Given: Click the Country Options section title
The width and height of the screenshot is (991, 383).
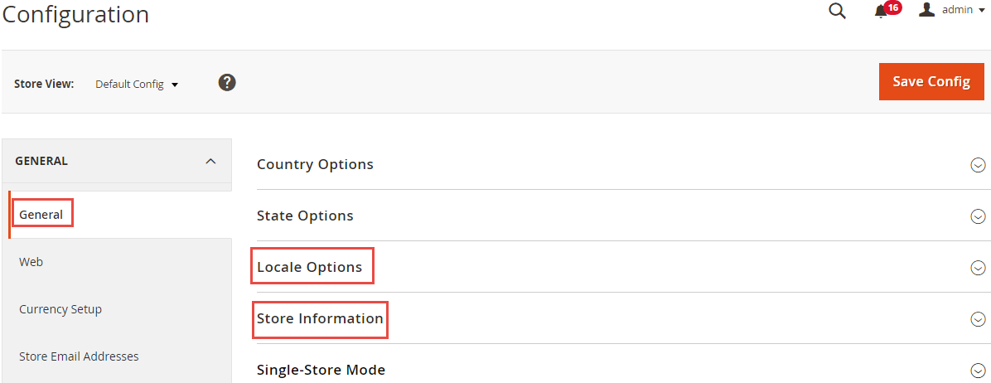Looking at the screenshot, I should pyautogui.click(x=315, y=164).
